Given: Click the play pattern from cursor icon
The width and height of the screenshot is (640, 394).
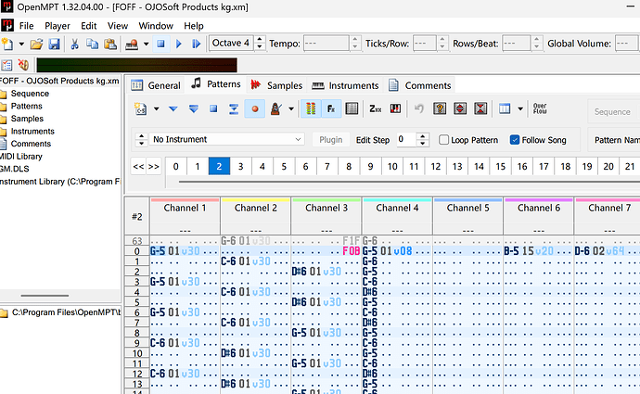Looking at the screenshot, I should (197, 44).
